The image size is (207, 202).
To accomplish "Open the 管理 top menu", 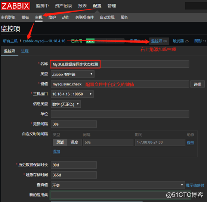I will coord(112,6).
